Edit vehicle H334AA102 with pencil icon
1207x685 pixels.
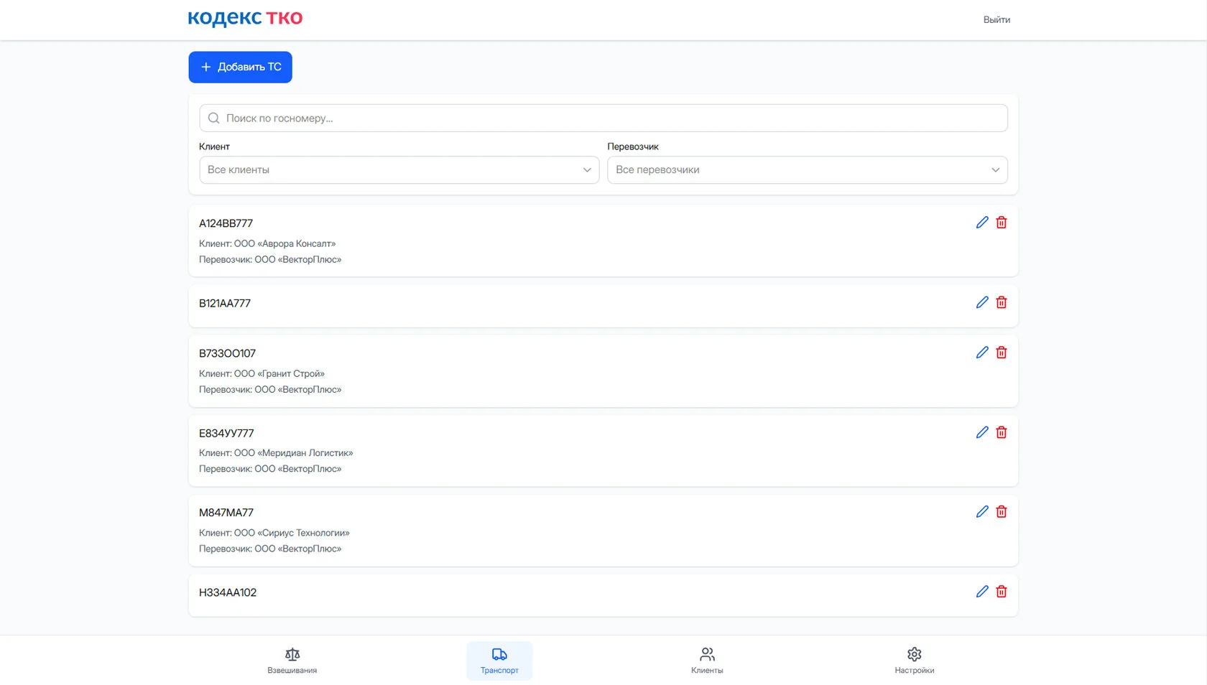click(982, 592)
